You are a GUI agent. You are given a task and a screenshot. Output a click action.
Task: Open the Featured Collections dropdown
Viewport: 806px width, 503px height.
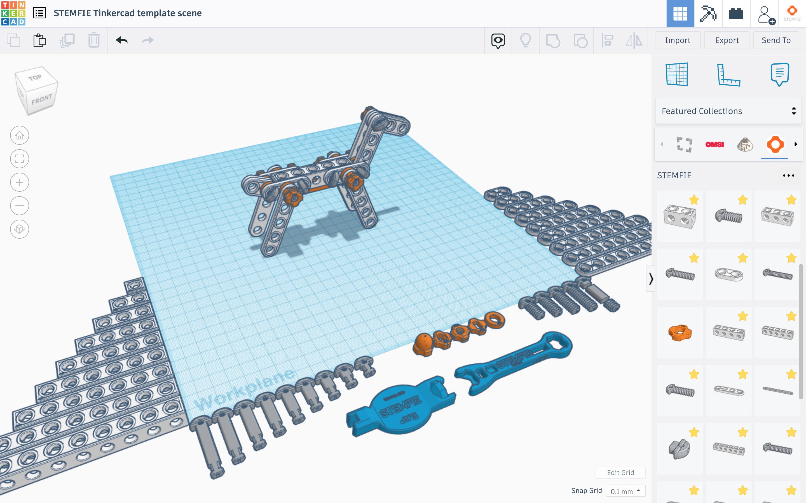coord(728,111)
